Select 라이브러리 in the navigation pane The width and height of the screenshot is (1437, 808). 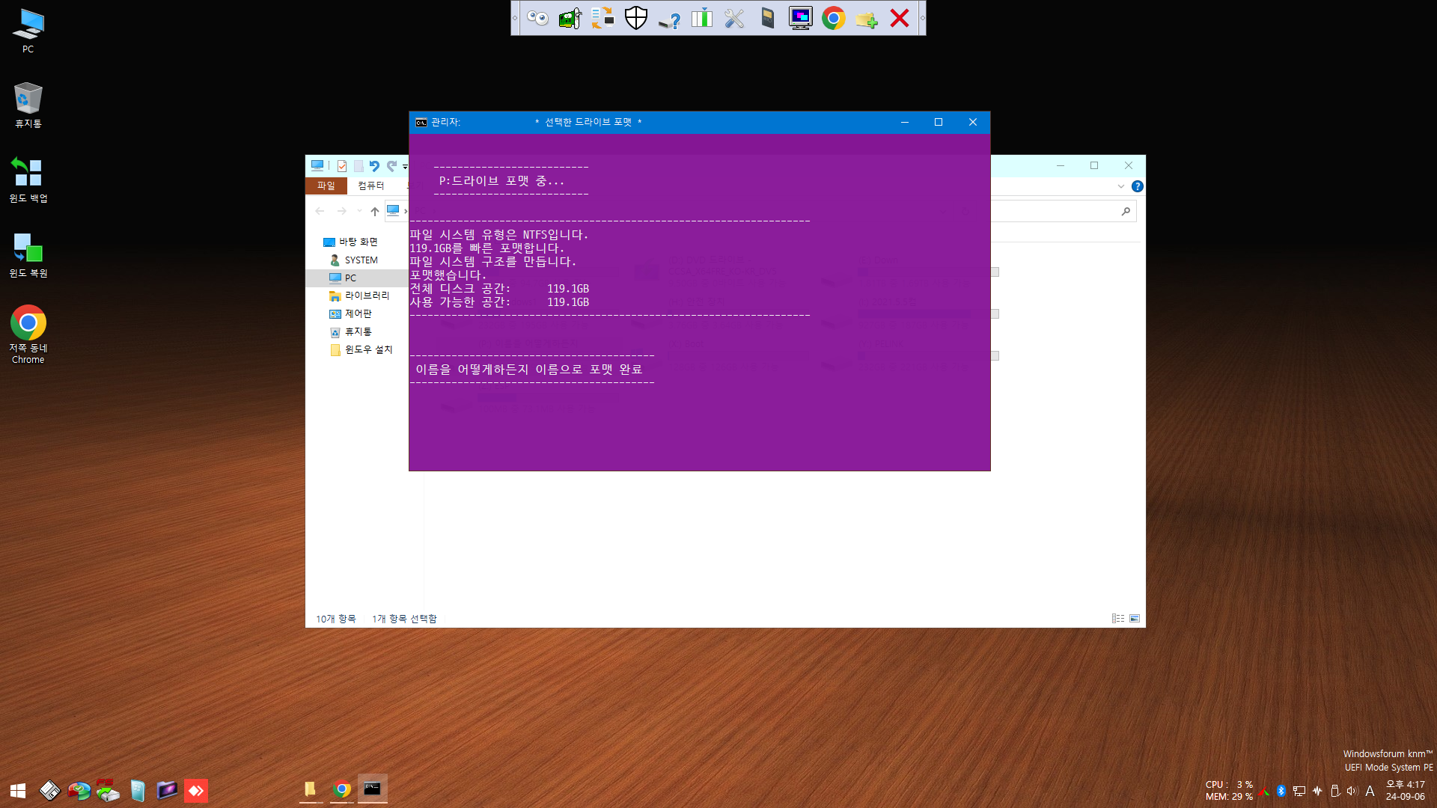tap(360, 296)
